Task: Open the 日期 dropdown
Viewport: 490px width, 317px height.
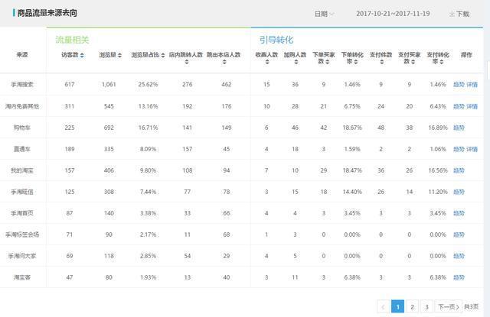Action: click(x=324, y=14)
